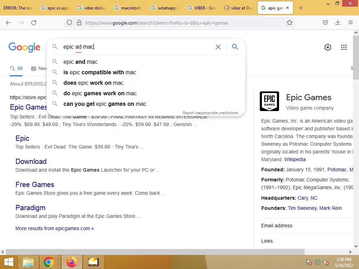Open the 'Download' sitelink
Viewport: 359px width, 269px height.
pos(31,161)
